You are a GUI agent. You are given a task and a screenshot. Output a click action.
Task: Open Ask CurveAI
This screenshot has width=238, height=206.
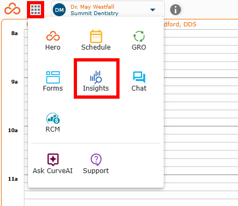pyautogui.click(x=53, y=164)
